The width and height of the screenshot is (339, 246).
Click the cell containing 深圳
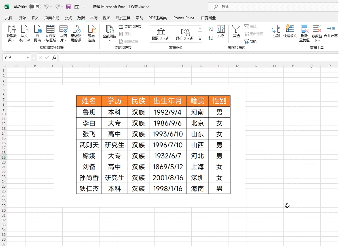click(197, 178)
